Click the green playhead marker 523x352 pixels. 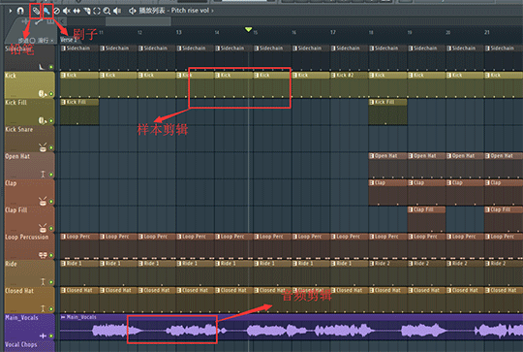point(248,30)
